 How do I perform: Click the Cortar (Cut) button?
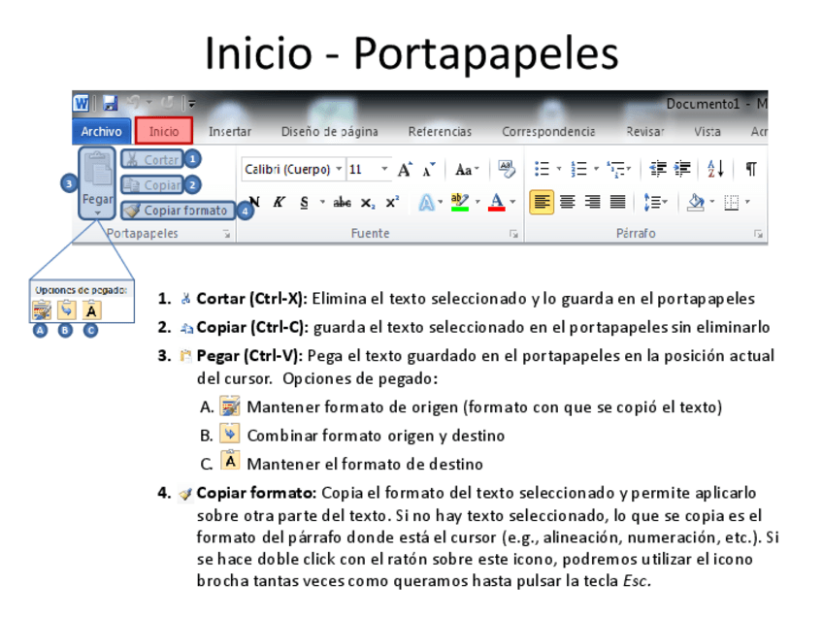(x=152, y=160)
